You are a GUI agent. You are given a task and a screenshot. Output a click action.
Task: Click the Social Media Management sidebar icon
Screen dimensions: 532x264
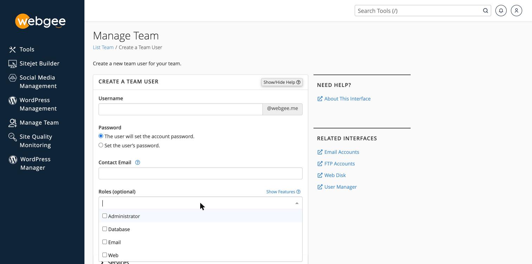13,78
